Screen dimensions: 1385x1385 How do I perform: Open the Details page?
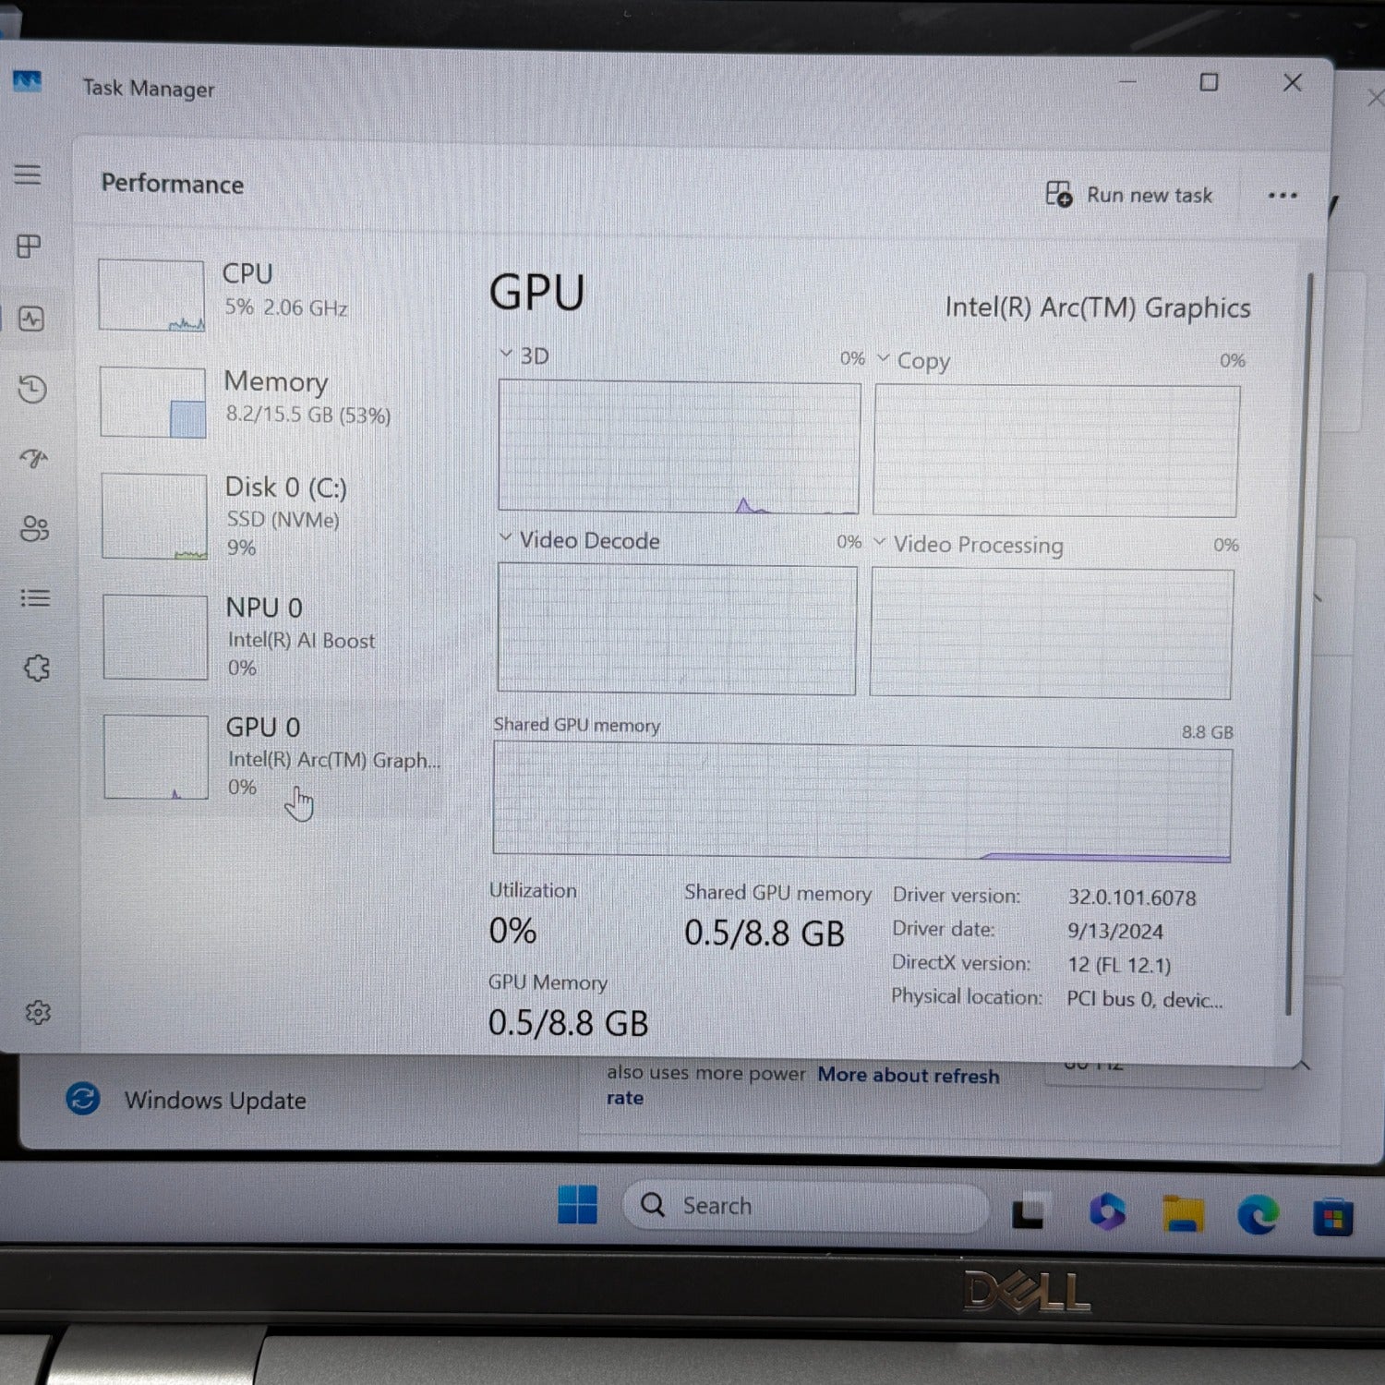tap(35, 598)
